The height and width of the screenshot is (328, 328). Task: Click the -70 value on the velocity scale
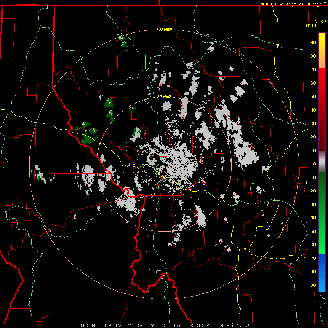click(x=312, y=258)
